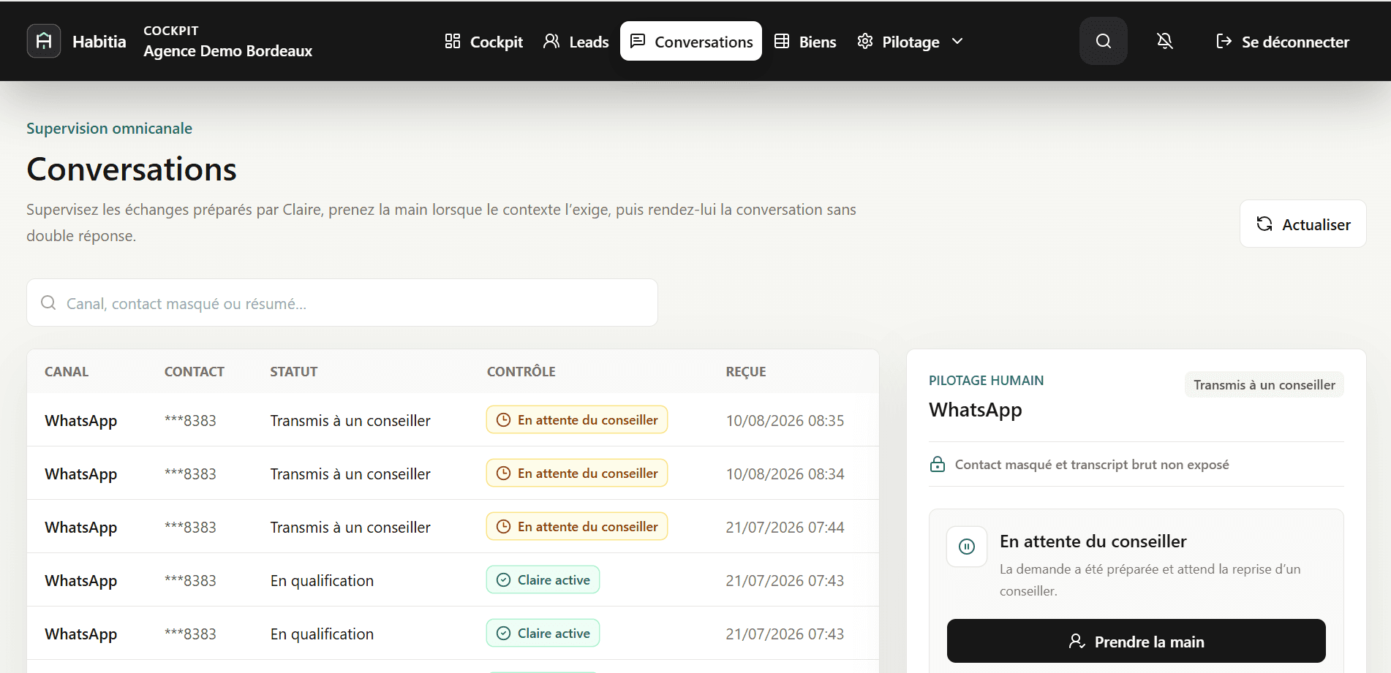This screenshot has height=673, width=1391.
Task: Select the WhatsApp row received 10/08/2026 08:34
Action: 453,473
